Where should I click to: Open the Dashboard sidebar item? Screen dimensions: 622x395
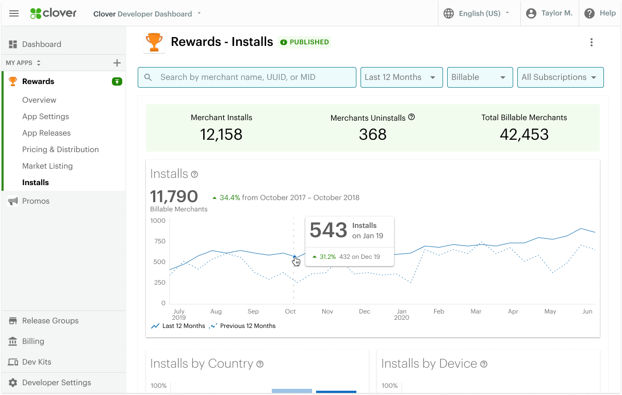click(63, 44)
